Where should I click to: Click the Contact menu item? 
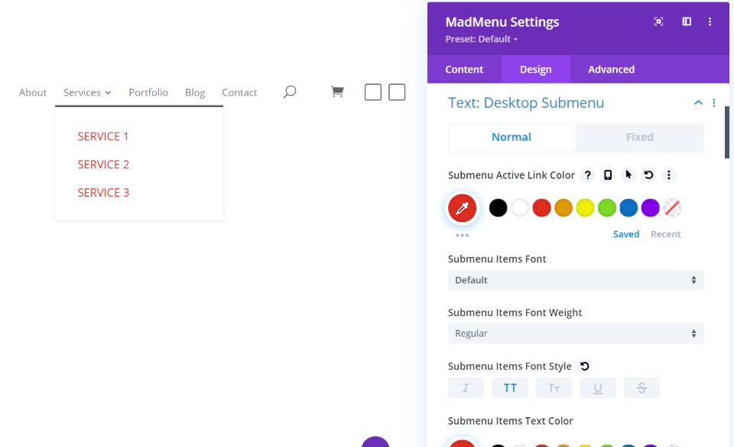point(239,93)
